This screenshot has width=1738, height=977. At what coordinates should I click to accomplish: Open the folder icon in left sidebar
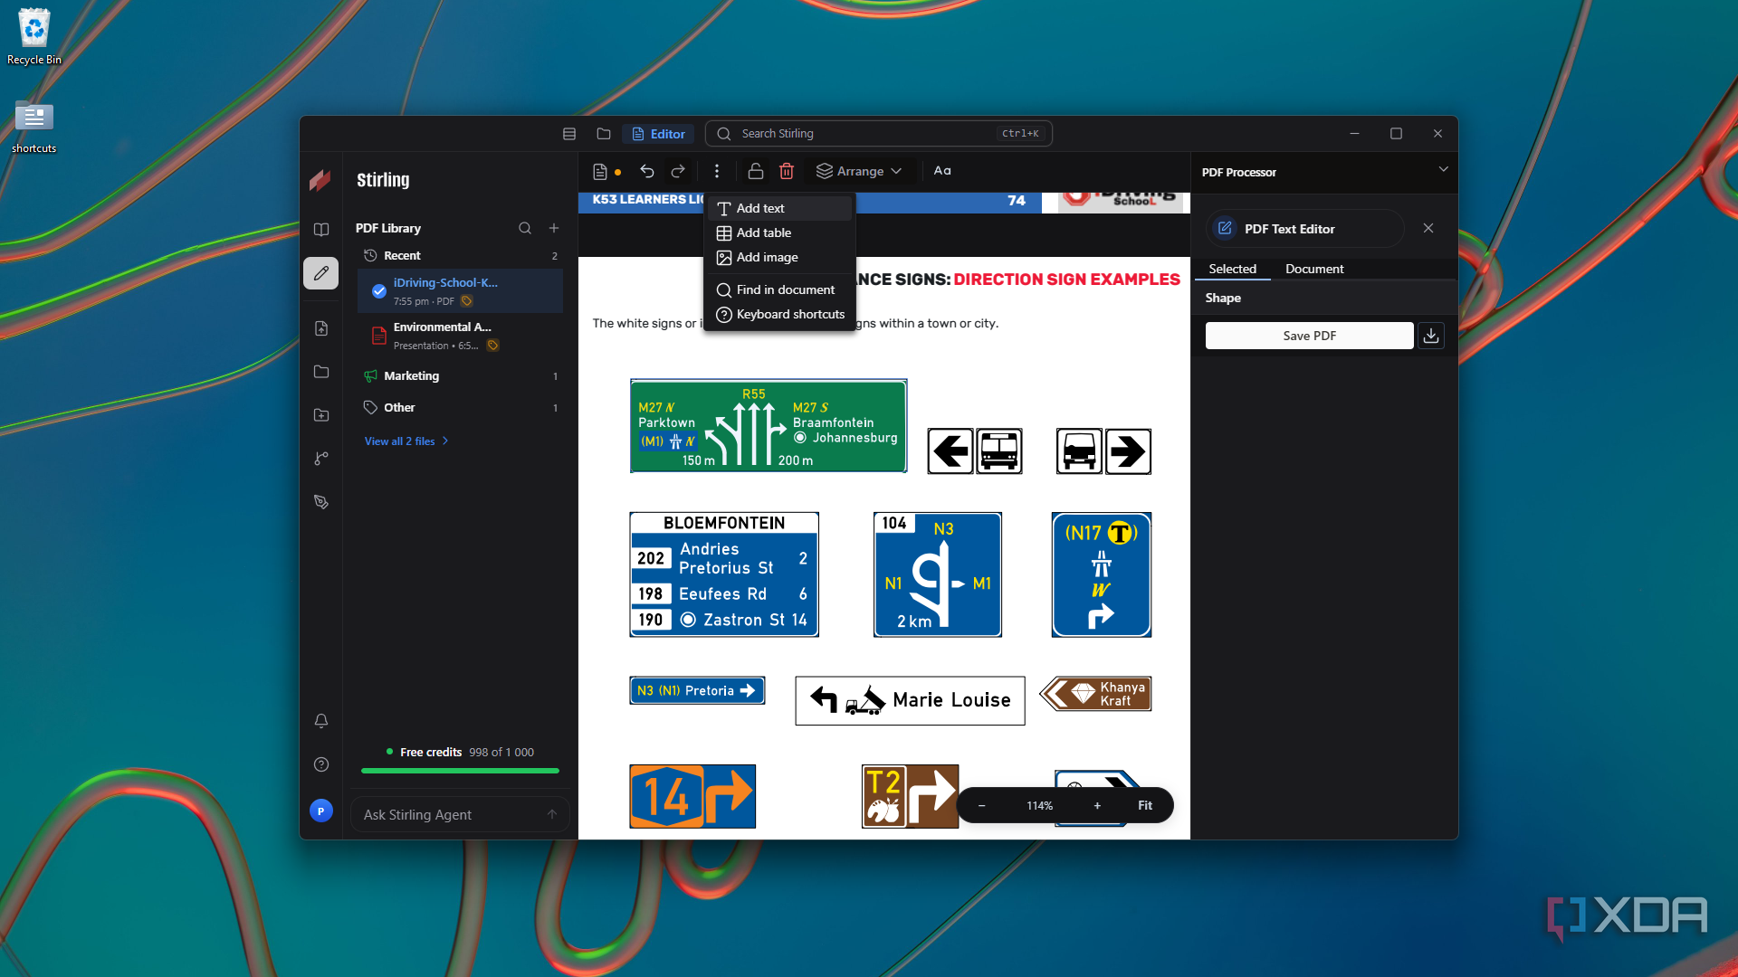pos(321,372)
